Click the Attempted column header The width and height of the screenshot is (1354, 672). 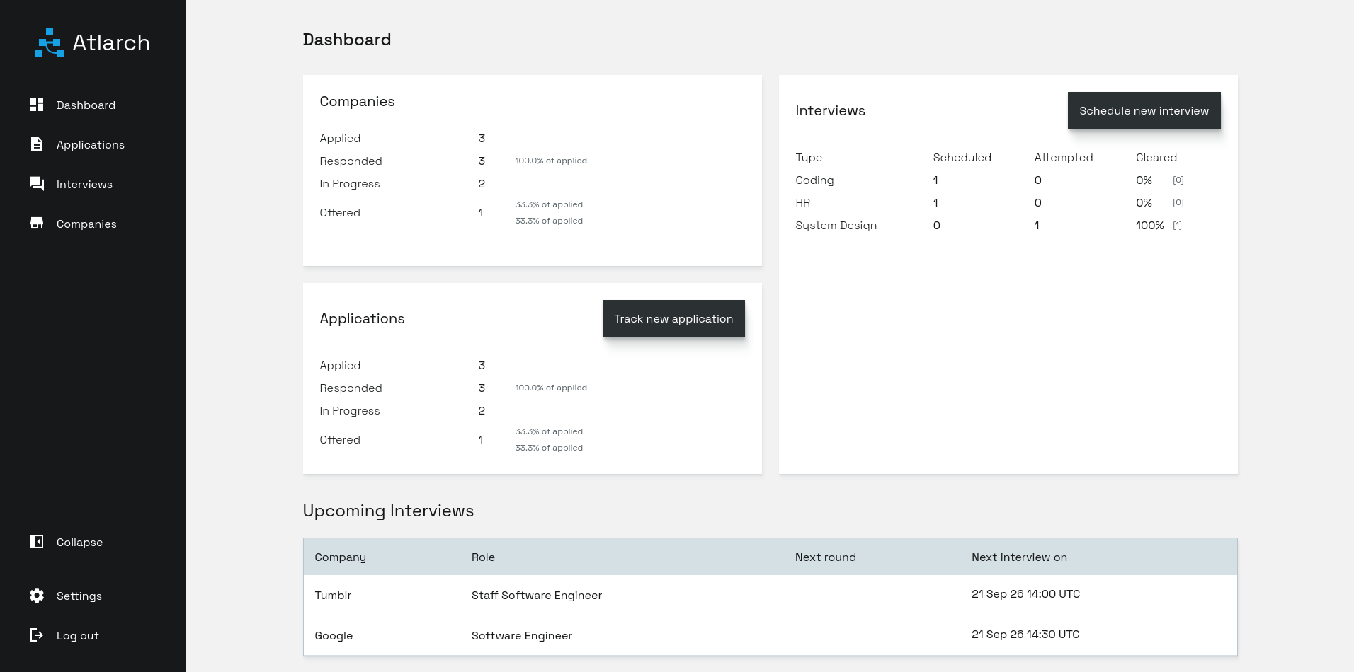click(1064, 157)
